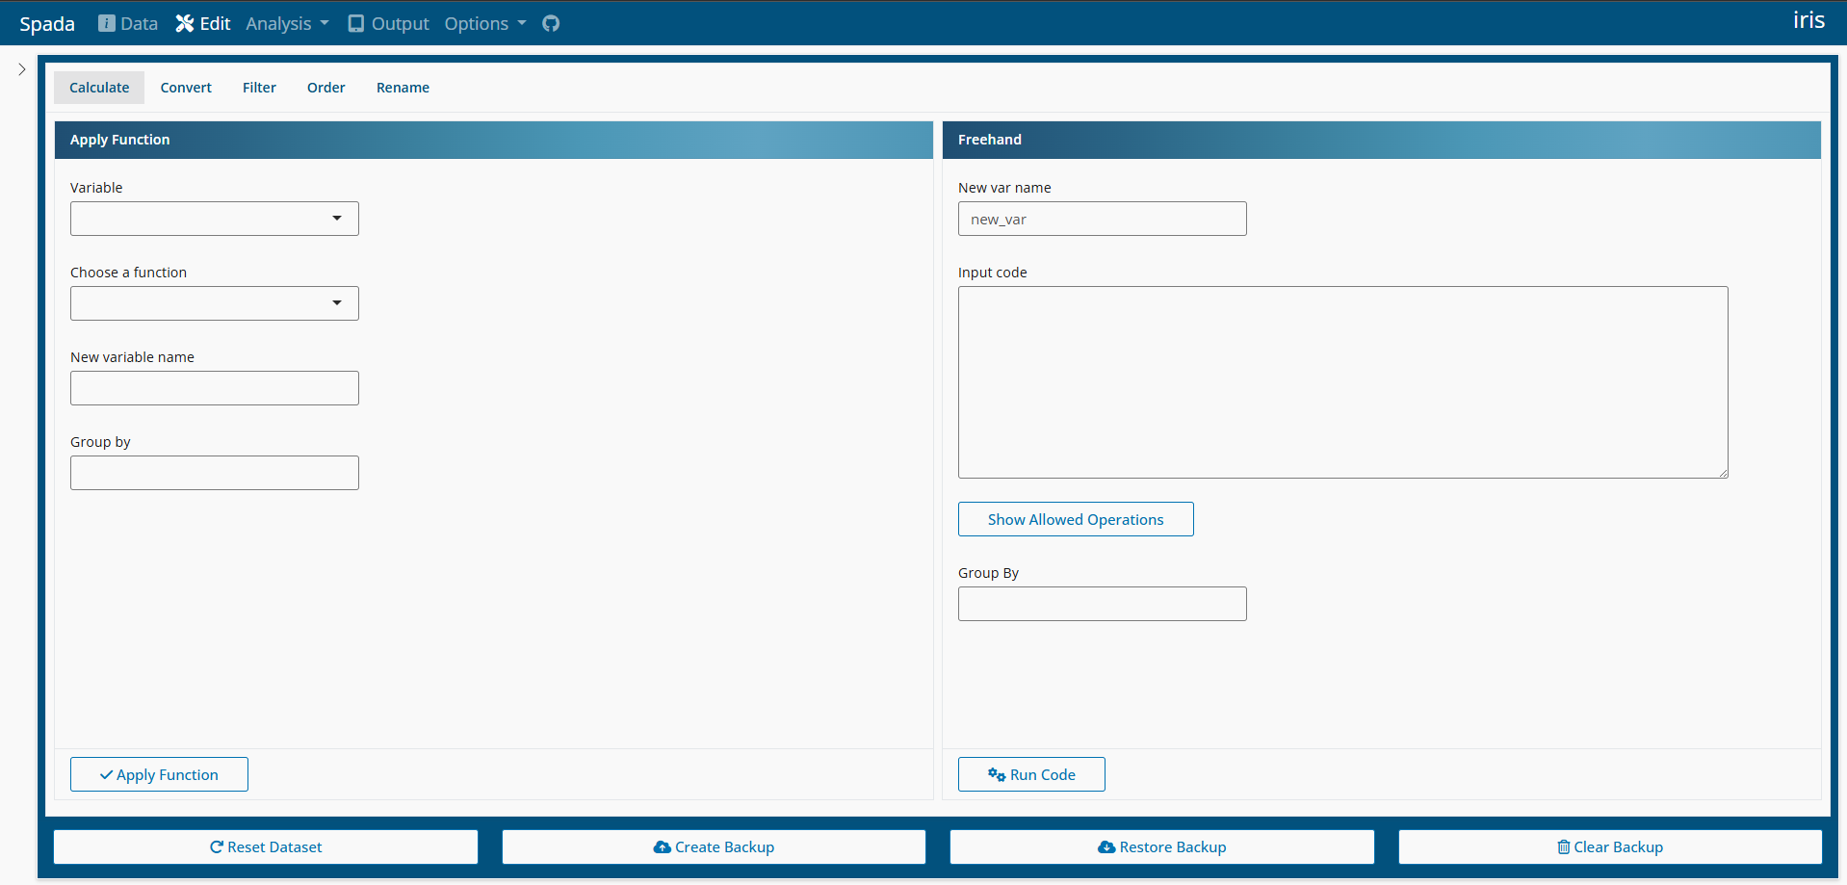This screenshot has width=1847, height=885.
Task: Switch to the Filter tab
Action: click(259, 88)
